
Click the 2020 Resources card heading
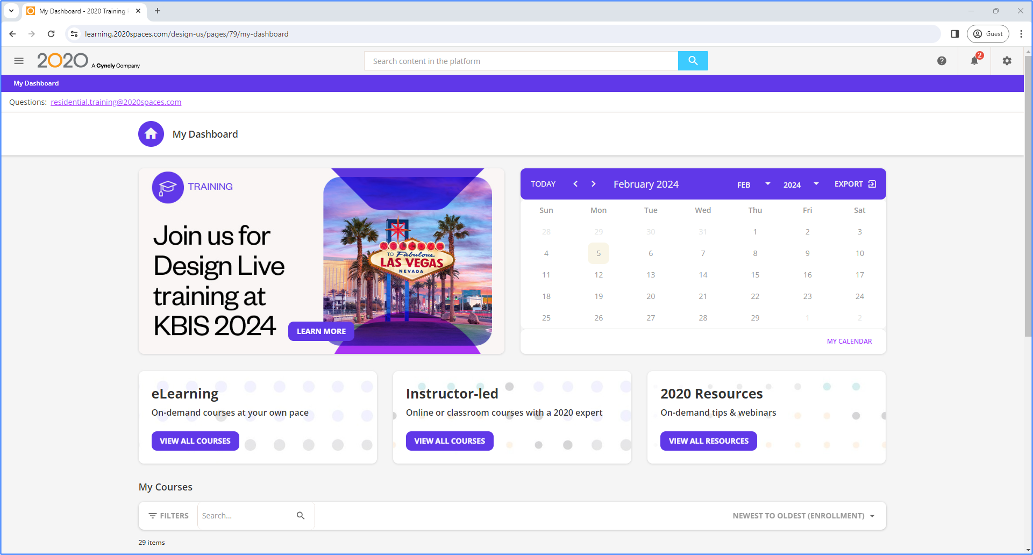(x=711, y=394)
